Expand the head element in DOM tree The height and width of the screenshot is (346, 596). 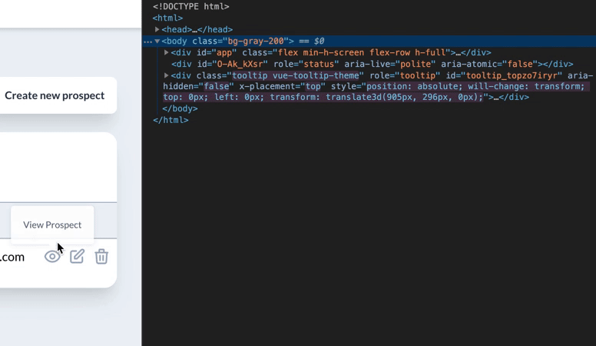[157, 29]
